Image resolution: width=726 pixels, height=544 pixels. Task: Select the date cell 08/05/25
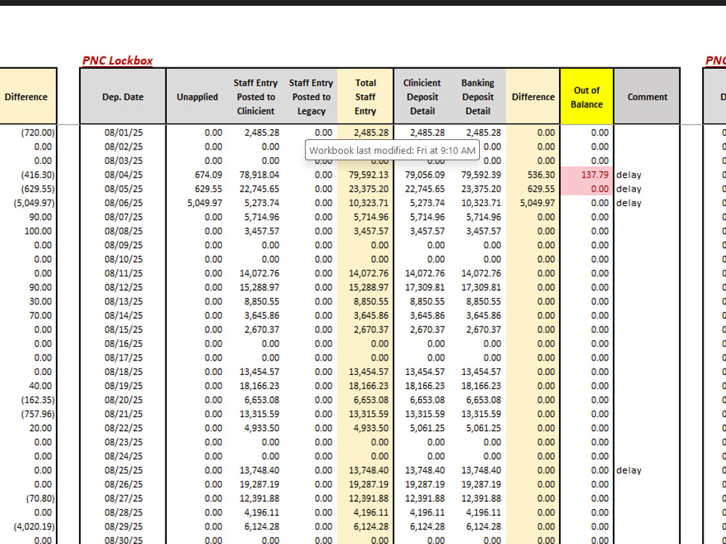coord(123,189)
